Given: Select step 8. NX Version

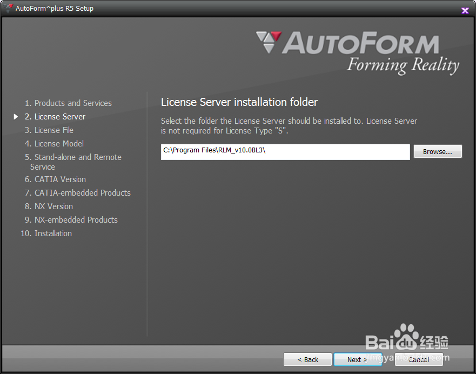Looking at the screenshot, I should [49, 206].
